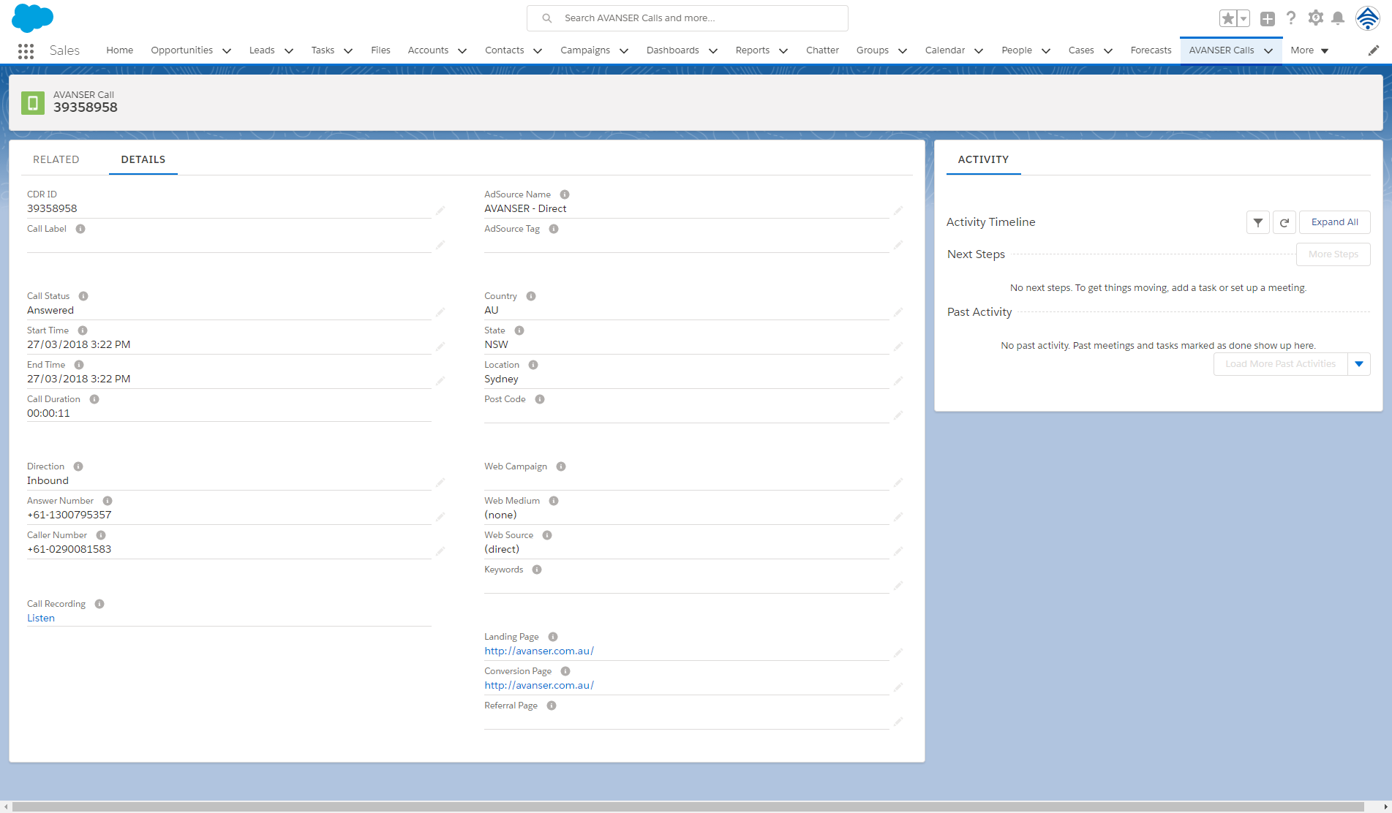1392x813 pixels.
Task: Click Listen to play the call recording
Action: pos(40,618)
